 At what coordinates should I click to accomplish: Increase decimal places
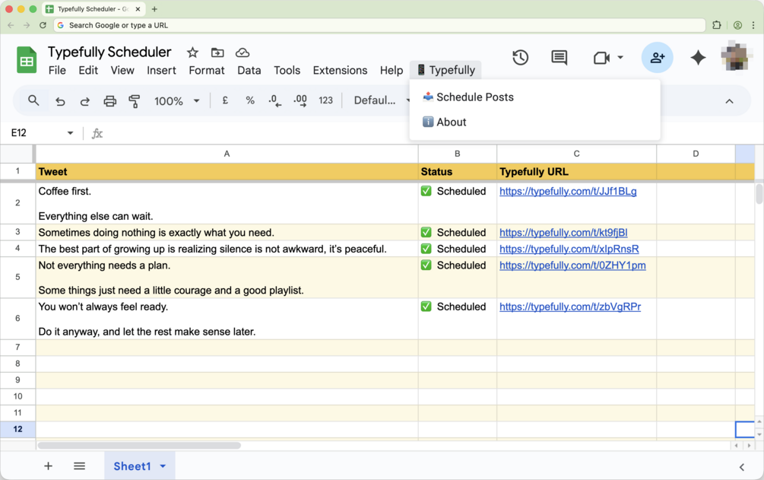tap(300, 100)
